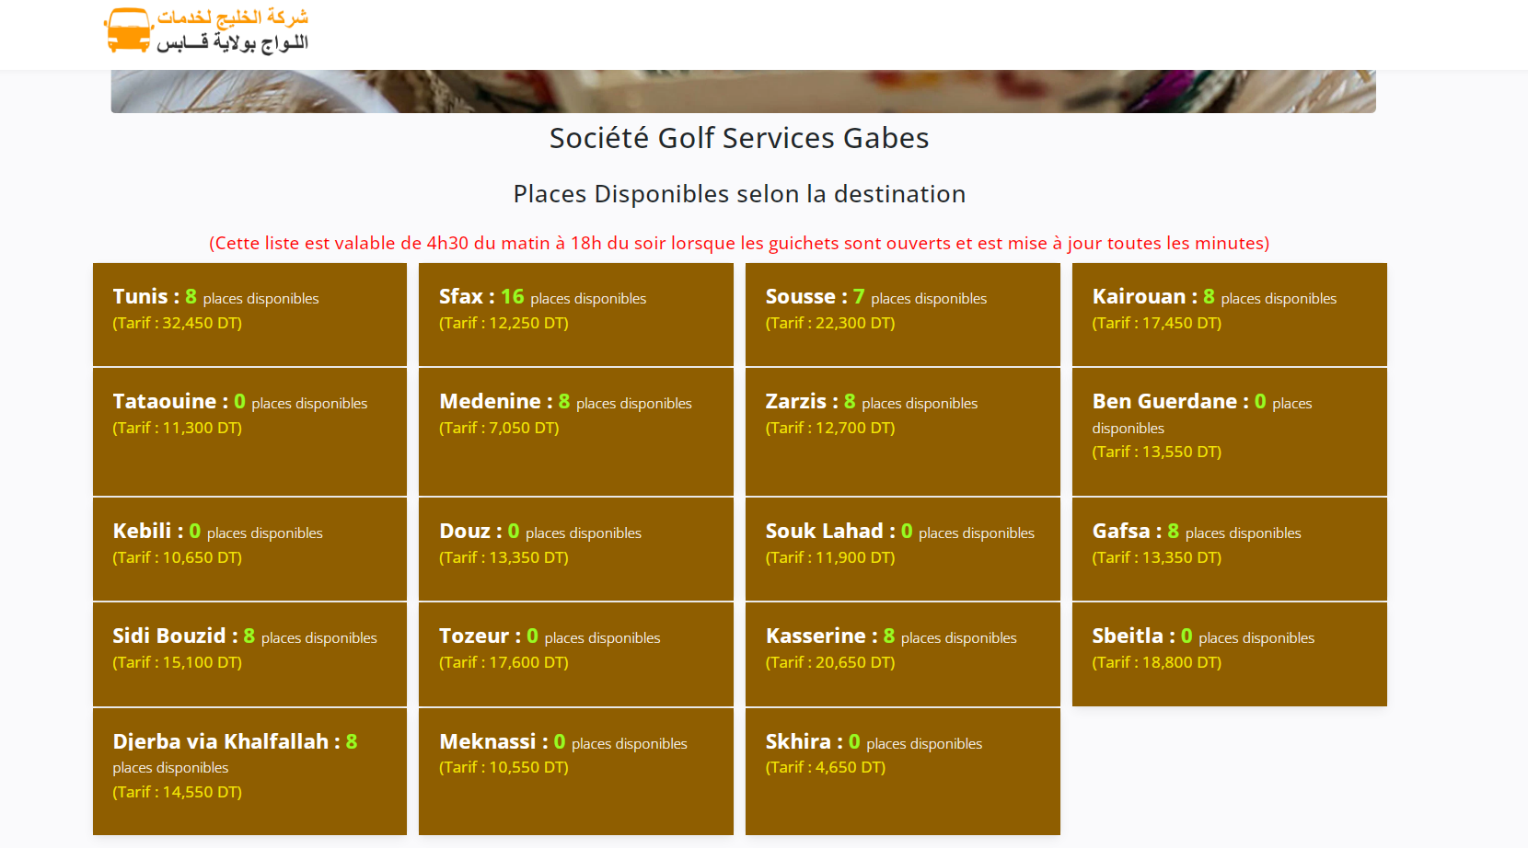Open the Medenine destination card
The image size is (1528, 848).
[575, 430]
